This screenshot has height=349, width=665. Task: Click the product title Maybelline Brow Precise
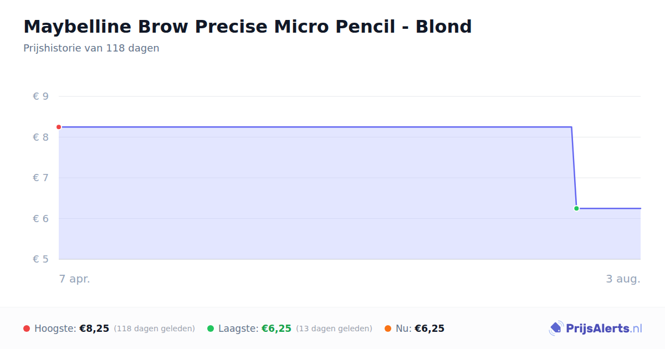click(248, 26)
